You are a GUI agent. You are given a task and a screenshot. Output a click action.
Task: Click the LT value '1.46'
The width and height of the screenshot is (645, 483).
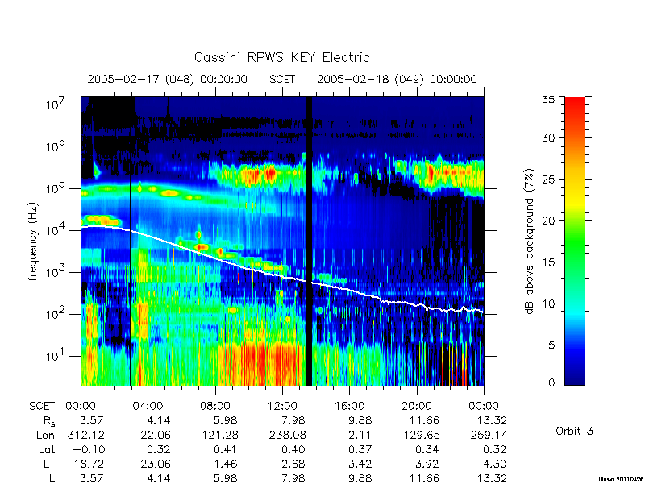coord(227,464)
